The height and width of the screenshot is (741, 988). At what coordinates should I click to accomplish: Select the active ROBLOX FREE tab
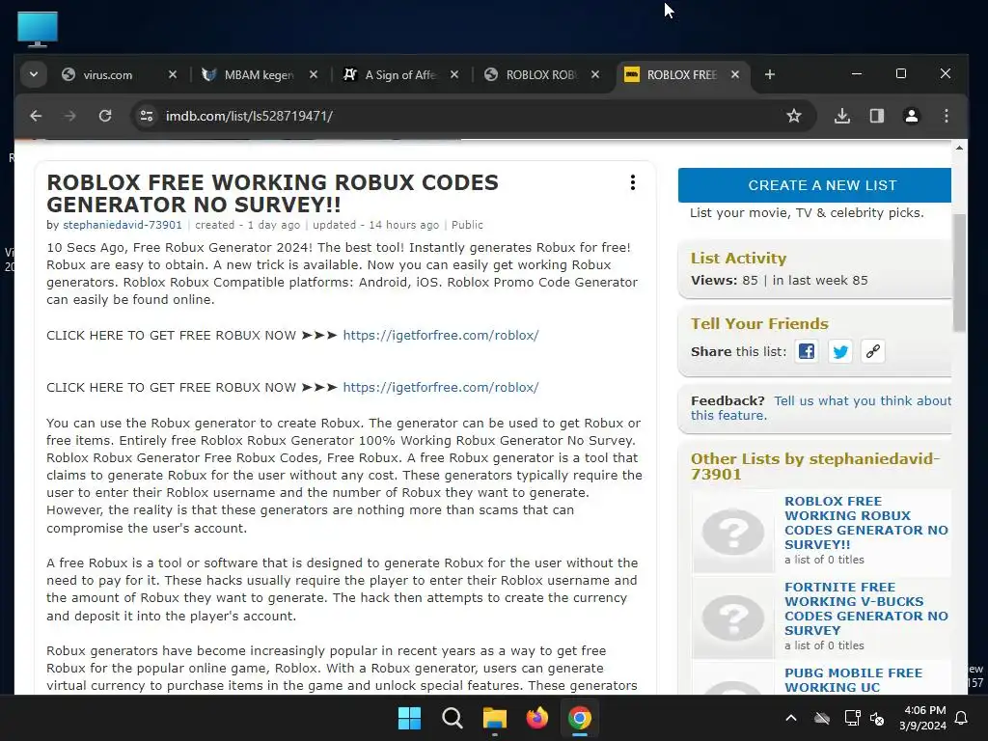(x=682, y=75)
